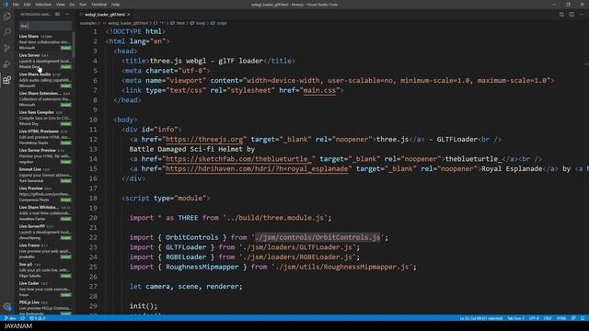Install the Live Share Audio extension

point(65,86)
